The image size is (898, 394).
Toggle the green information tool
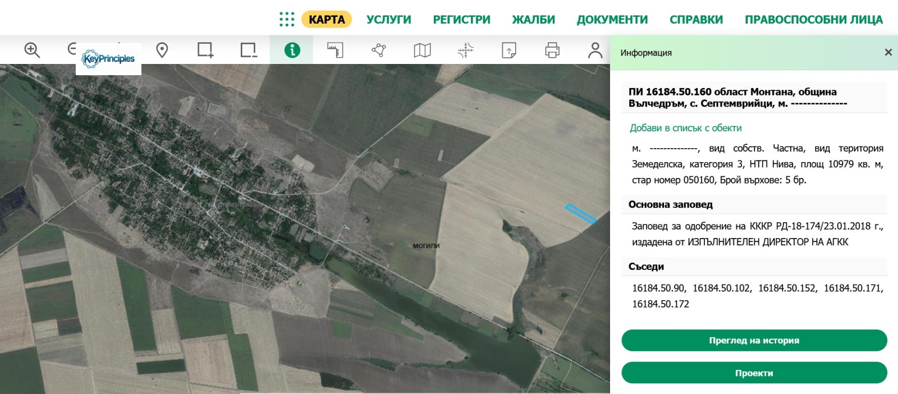[292, 50]
